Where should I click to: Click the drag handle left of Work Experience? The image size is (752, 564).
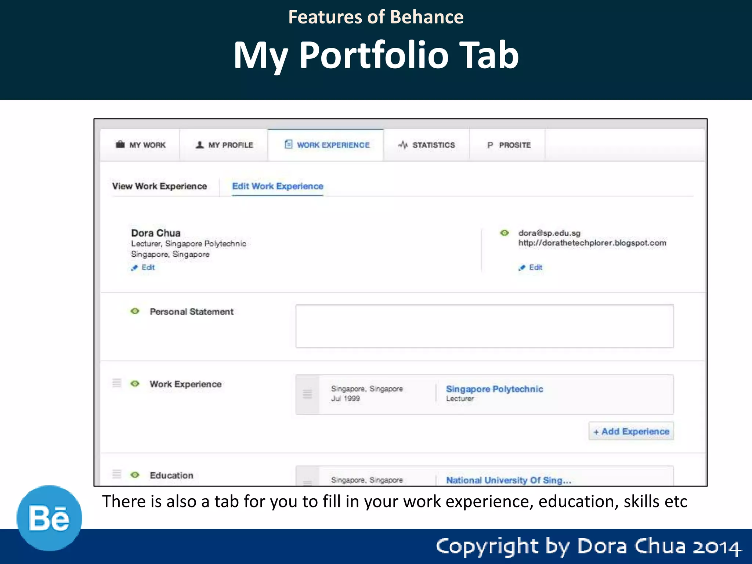117,383
